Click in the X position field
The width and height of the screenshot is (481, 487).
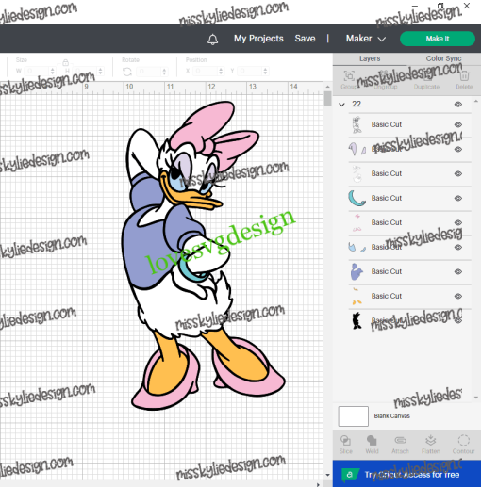coord(205,72)
